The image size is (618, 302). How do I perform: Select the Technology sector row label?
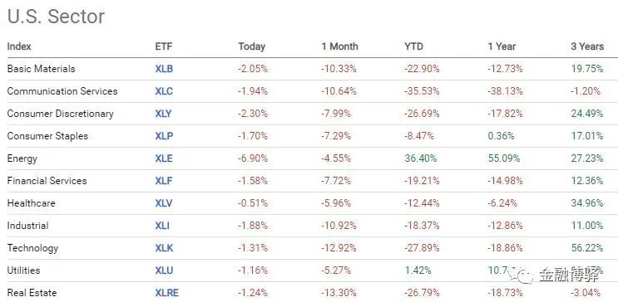pos(32,248)
